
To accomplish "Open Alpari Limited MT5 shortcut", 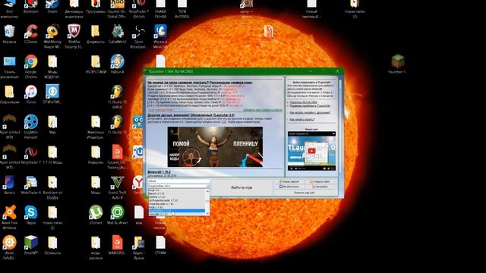I will [9, 157].
